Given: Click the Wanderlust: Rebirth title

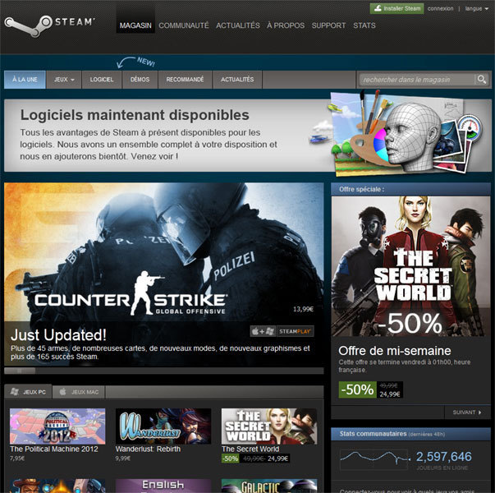Looking at the screenshot, I should coord(148,449).
